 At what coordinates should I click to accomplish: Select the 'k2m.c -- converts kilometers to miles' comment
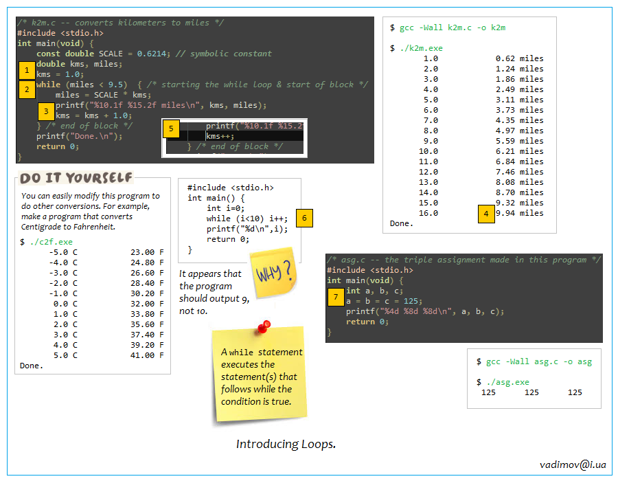[120, 23]
